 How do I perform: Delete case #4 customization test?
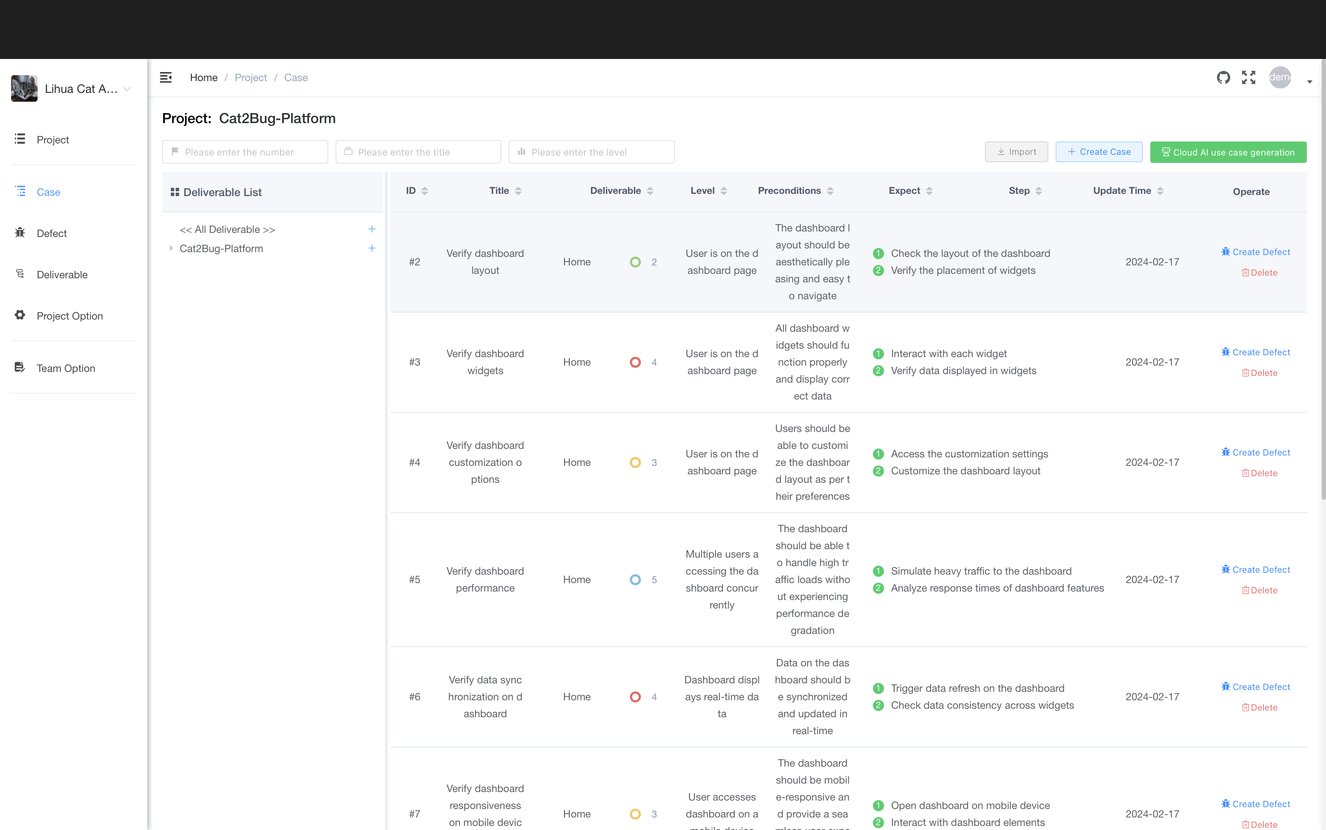pyautogui.click(x=1260, y=473)
